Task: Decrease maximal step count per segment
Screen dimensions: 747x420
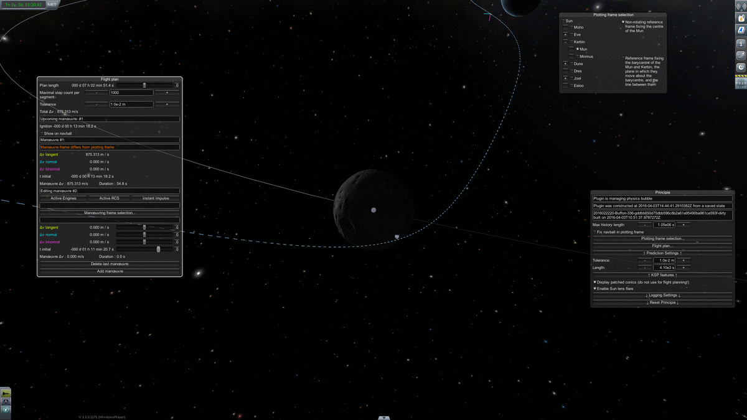Action: click(96, 93)
